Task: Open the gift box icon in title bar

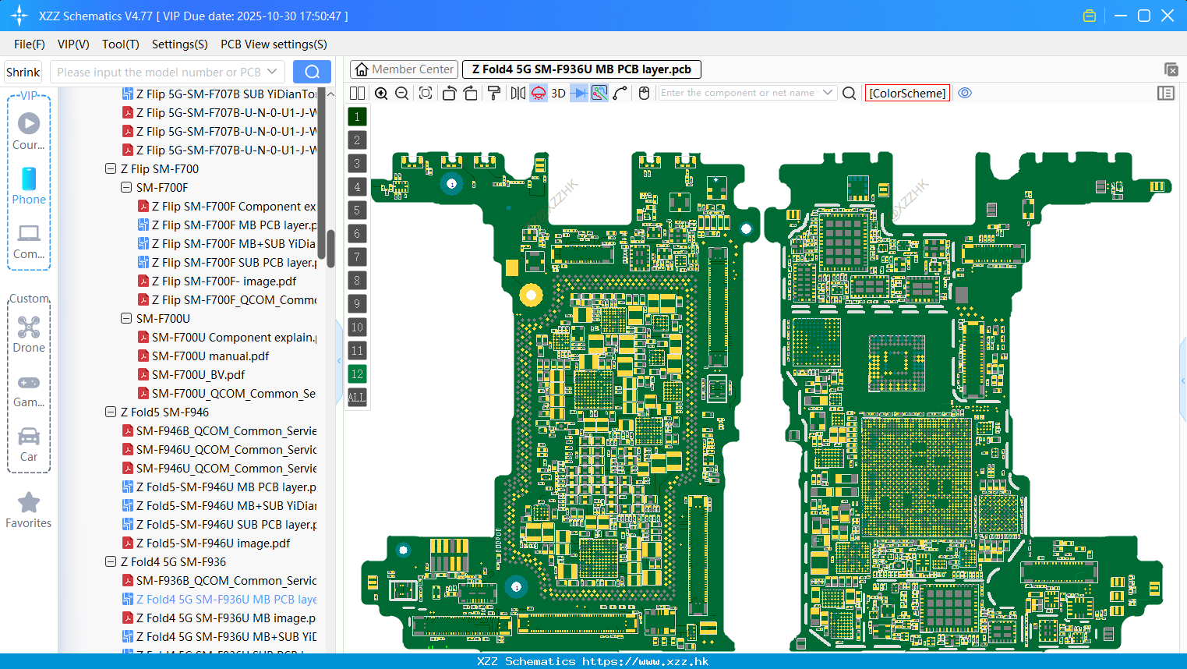Action: coord(1090,16)
